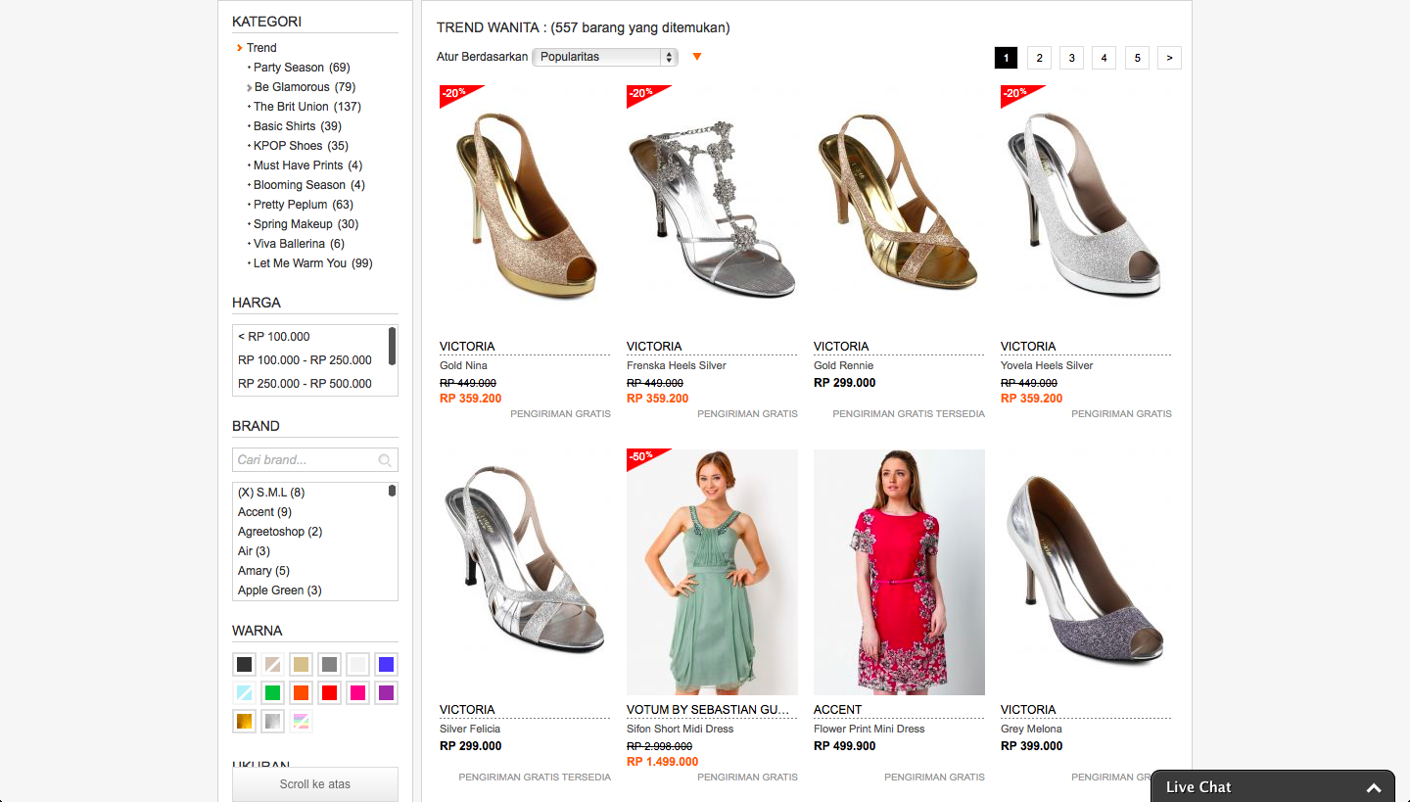1410x802 pixels.
Task: Click the price list scrollbar
Action: [393, 346]
